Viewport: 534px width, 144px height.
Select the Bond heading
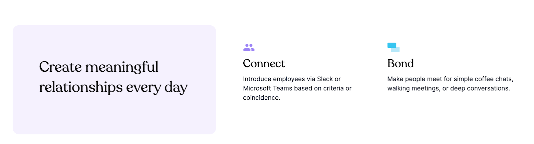[400, 63]
